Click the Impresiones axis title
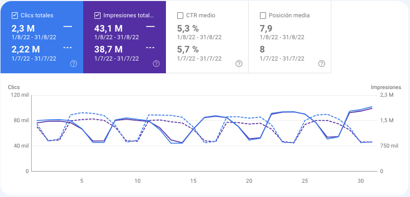 click(x=386, y=87)
